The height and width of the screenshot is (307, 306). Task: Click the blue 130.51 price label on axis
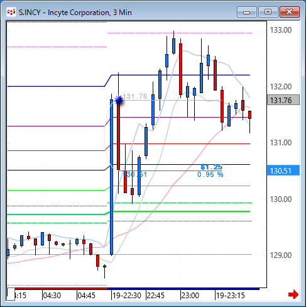(283, 170)
